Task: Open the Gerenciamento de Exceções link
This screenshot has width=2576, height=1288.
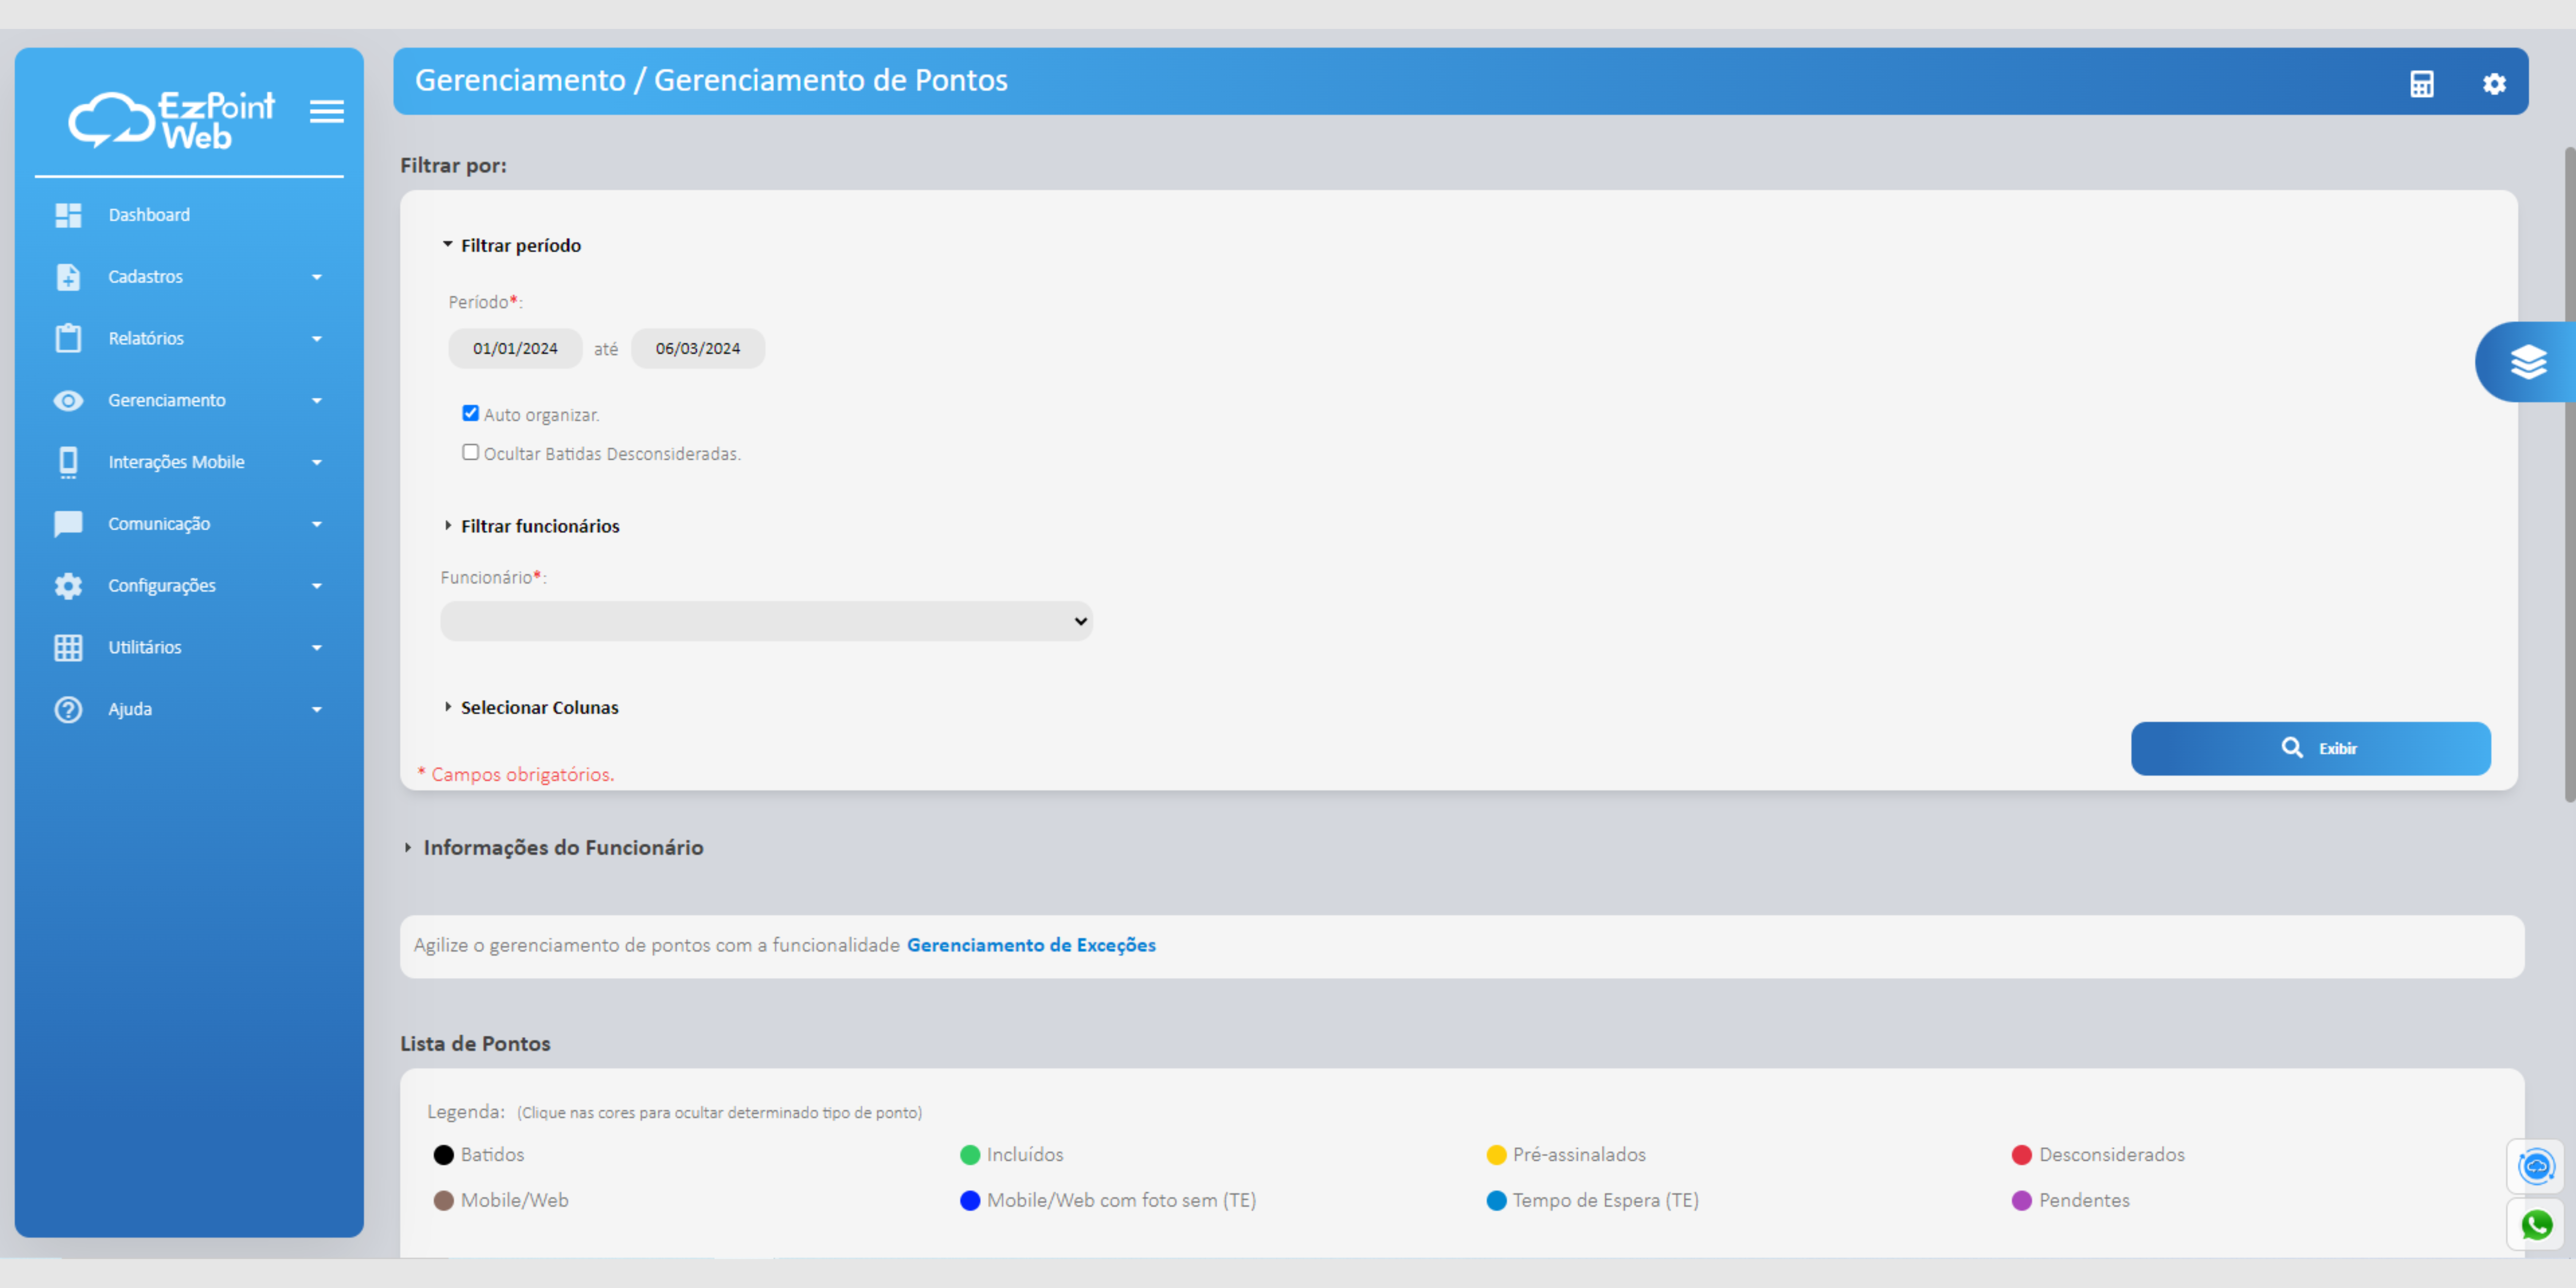Action: click(x=1030, y=945)
